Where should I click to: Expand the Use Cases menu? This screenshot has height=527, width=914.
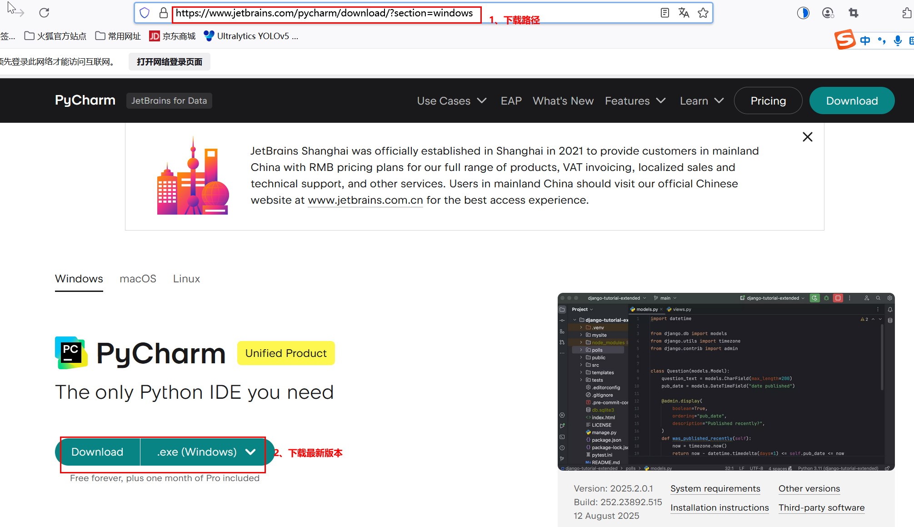451,101
